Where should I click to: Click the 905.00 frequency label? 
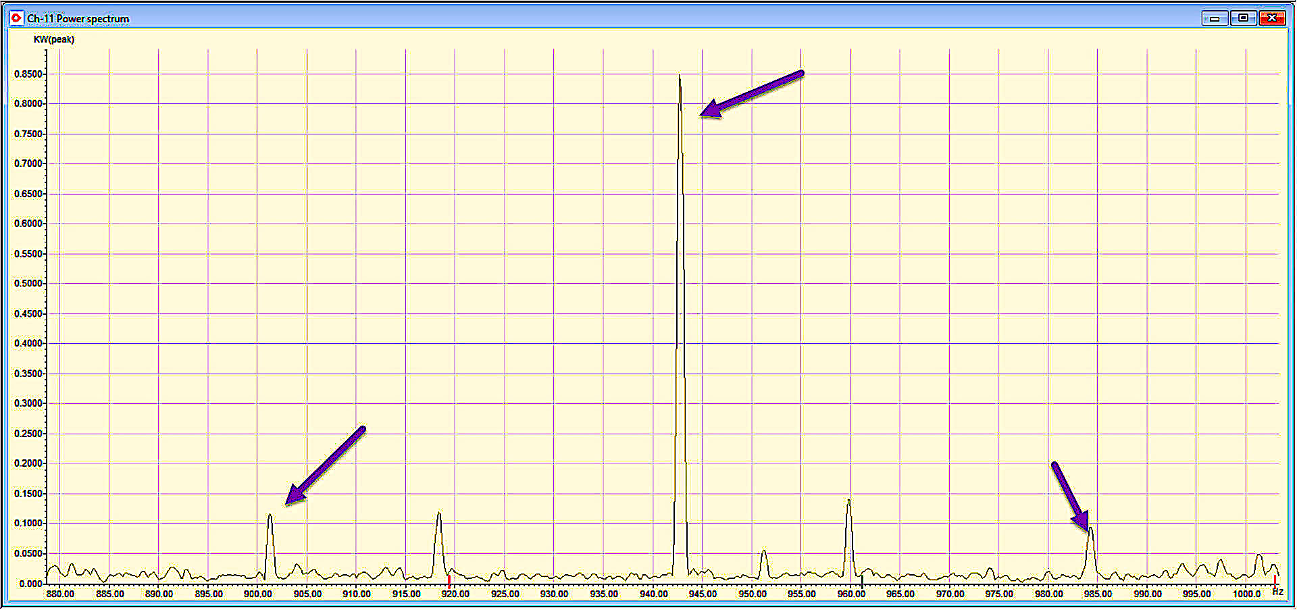coord(307,594)
